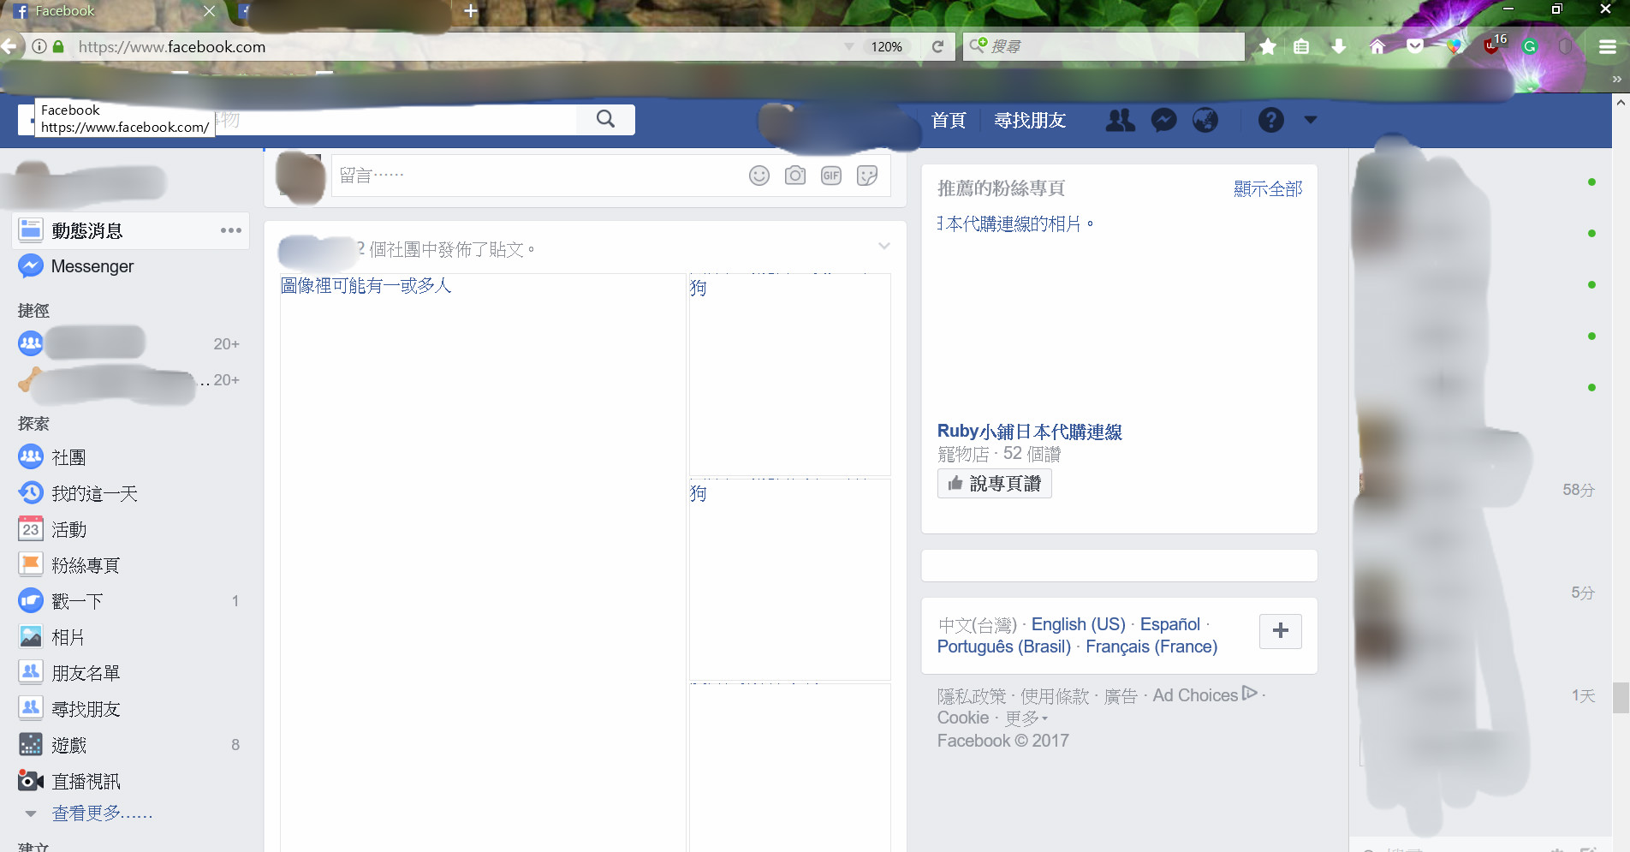
Task: Click 尋找朋友 in the top navigation
Action: [1030, 121]
